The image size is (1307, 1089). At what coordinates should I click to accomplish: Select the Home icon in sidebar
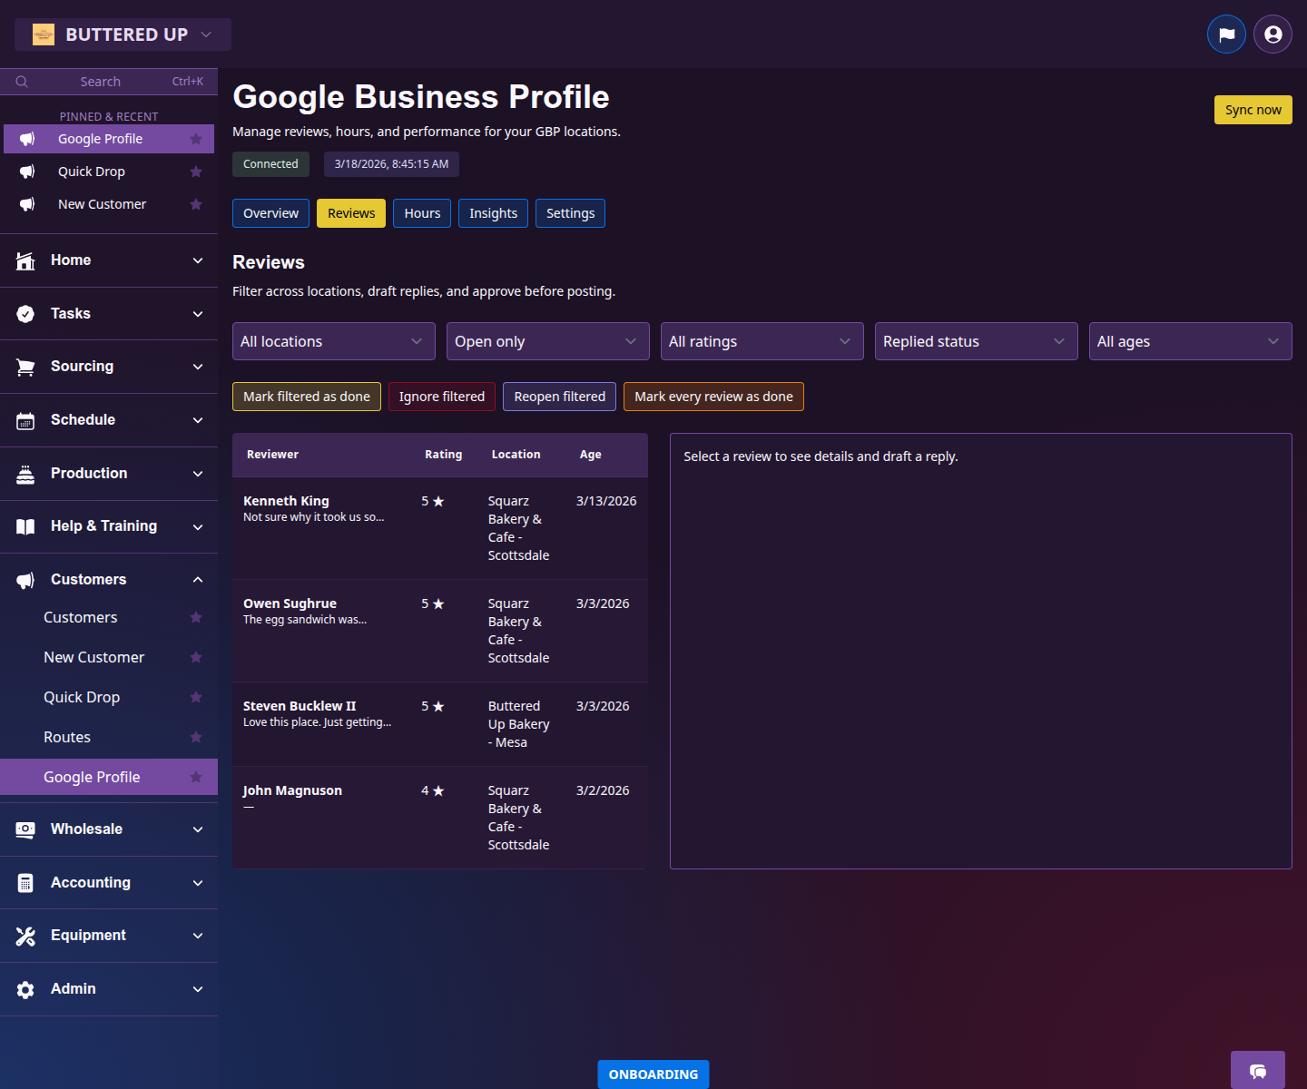coord(25,260)
